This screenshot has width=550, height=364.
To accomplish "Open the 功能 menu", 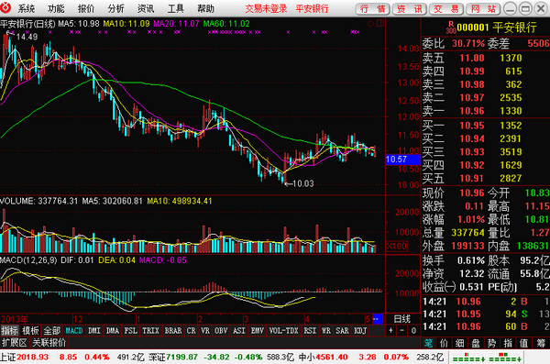I will (x=56, y=8).
